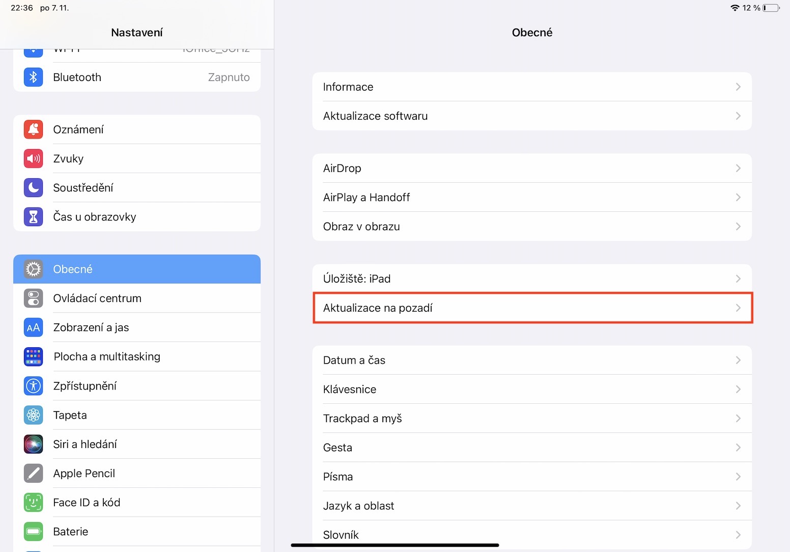Viewport: 790px width, 552px height.
Task: Select the Face ID a kód icon
Action: pyautogui.click(x=34, y=503)
